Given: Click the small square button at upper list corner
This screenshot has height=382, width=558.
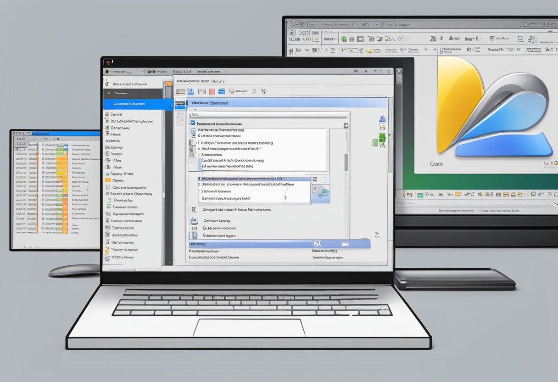Looking at the screenshot, I should [x=345, y=124].
